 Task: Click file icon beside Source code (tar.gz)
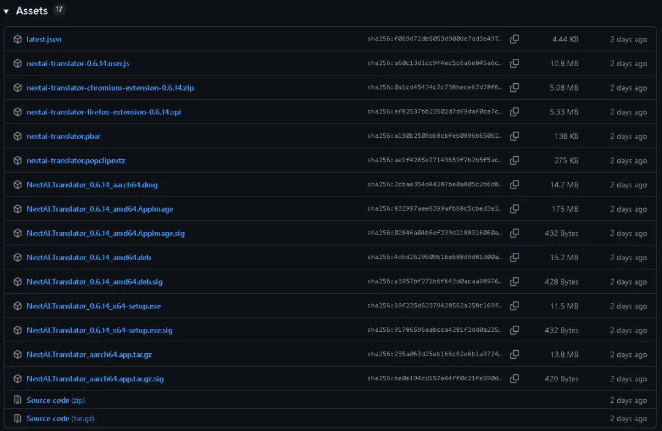pos(17,418)
